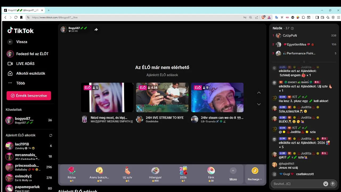
Task: Send the Ujj szív gift
Action: click(127, 174)
